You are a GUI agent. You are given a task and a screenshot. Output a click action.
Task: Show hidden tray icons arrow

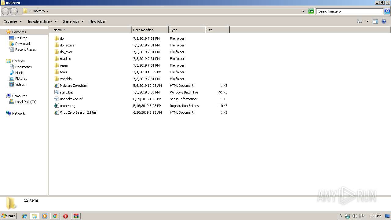tap(341, 216)
